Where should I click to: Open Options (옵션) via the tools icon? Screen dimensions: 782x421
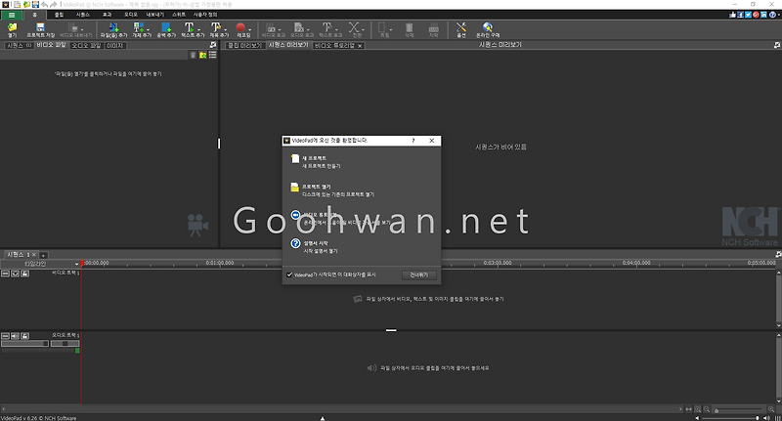(461, 29)
